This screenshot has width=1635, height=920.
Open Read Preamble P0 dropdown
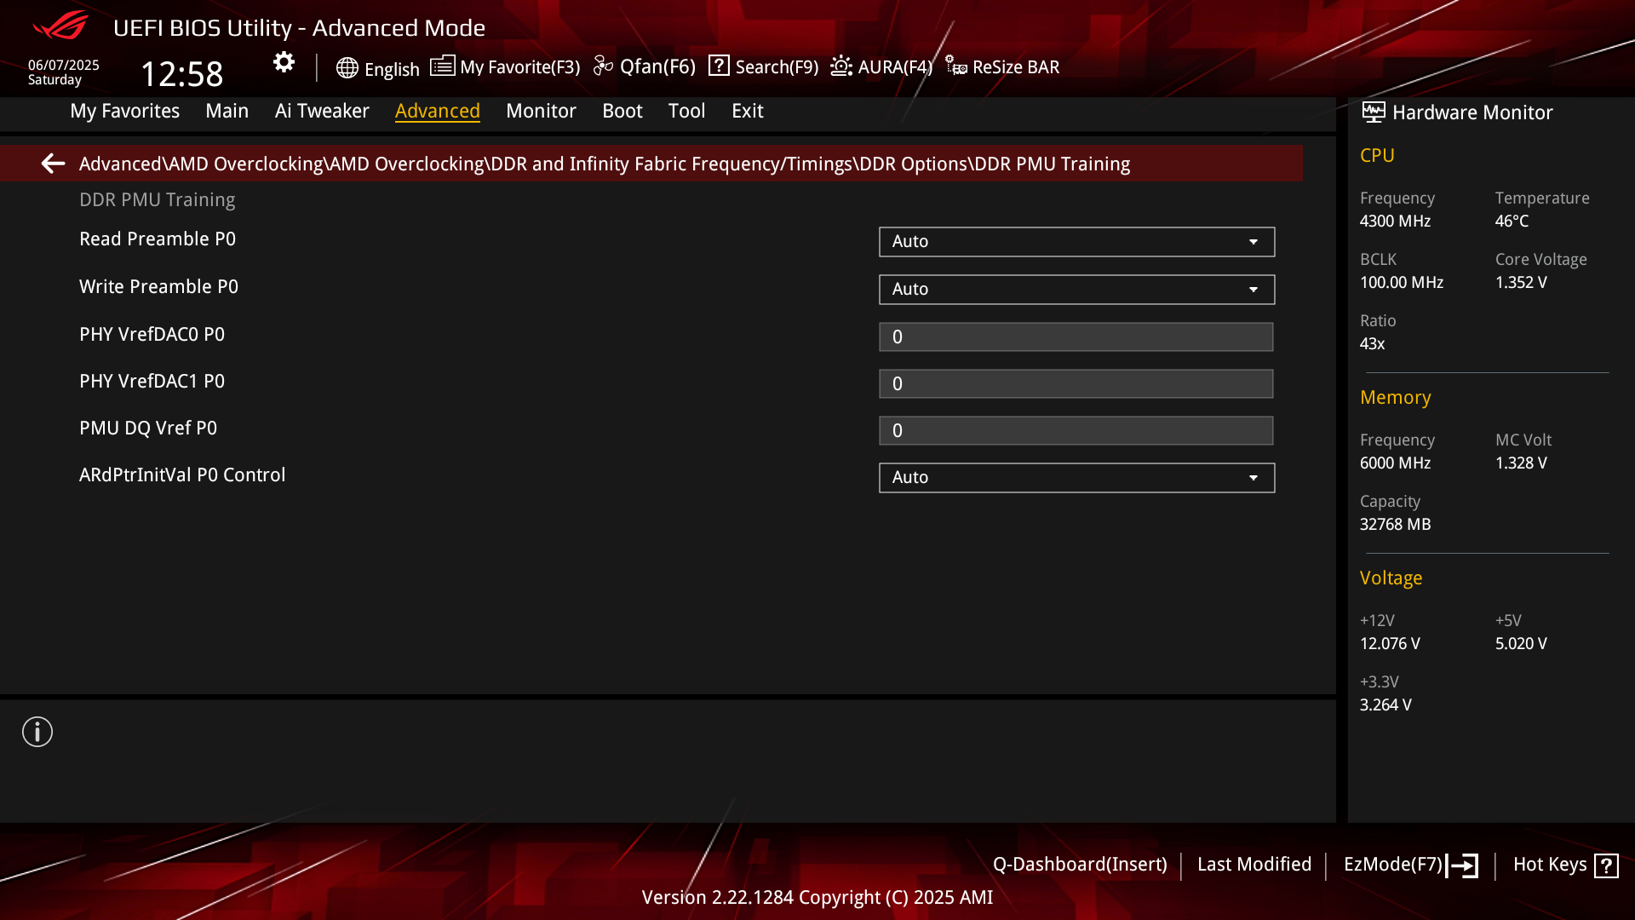[x=1076, y=242]
